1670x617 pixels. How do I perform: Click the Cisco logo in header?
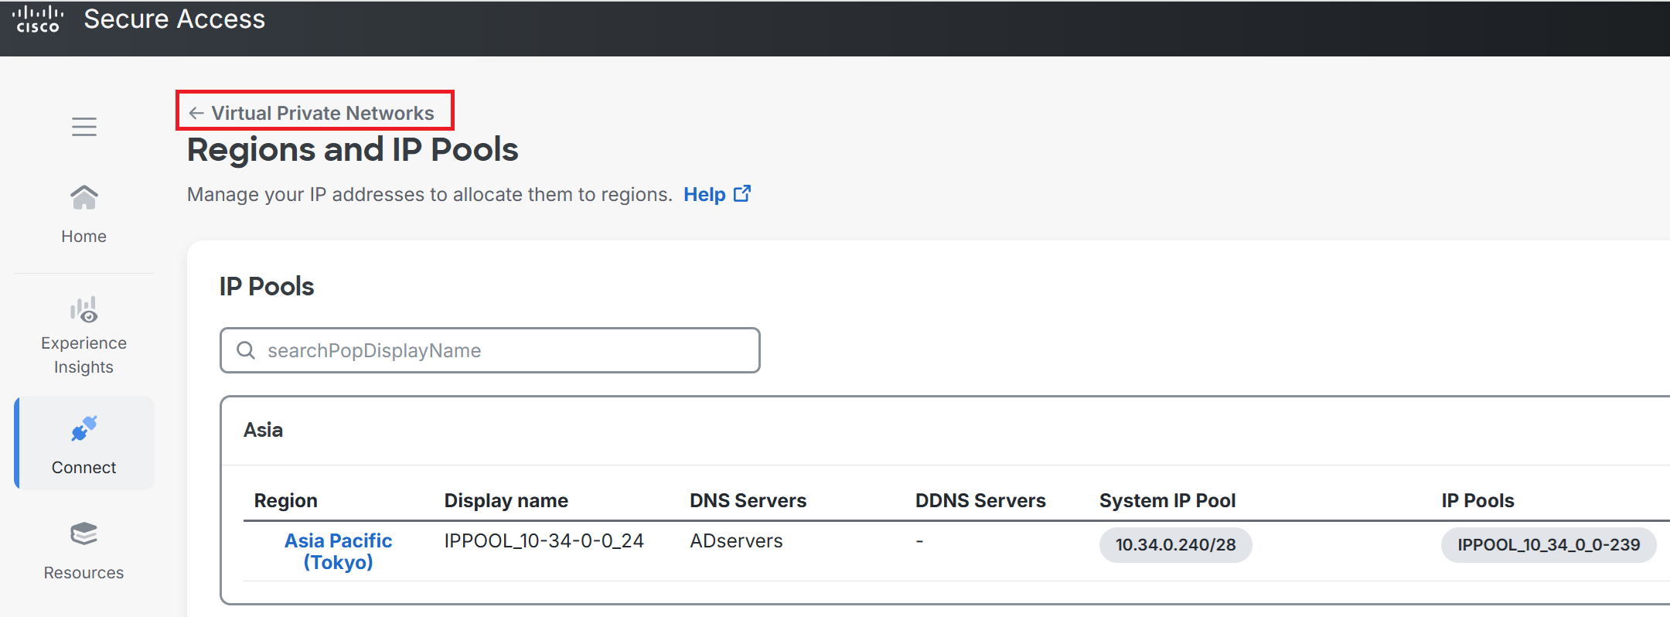pyautogui.click(x=38, y=19)
